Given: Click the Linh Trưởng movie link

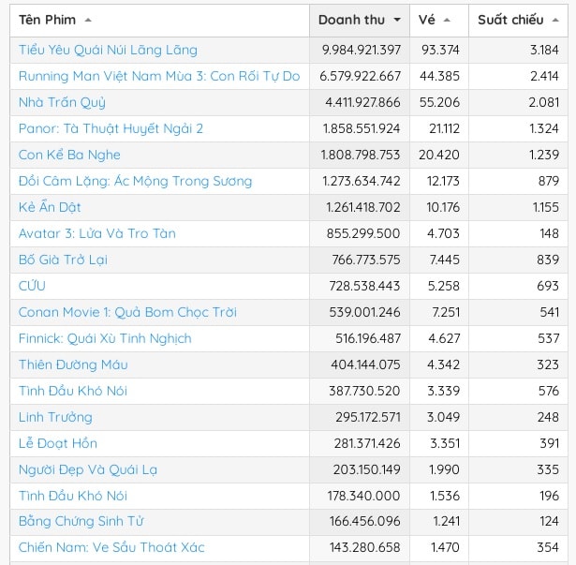Looking at the screenshot, I should pyautogui.click(x=55, y=417).
